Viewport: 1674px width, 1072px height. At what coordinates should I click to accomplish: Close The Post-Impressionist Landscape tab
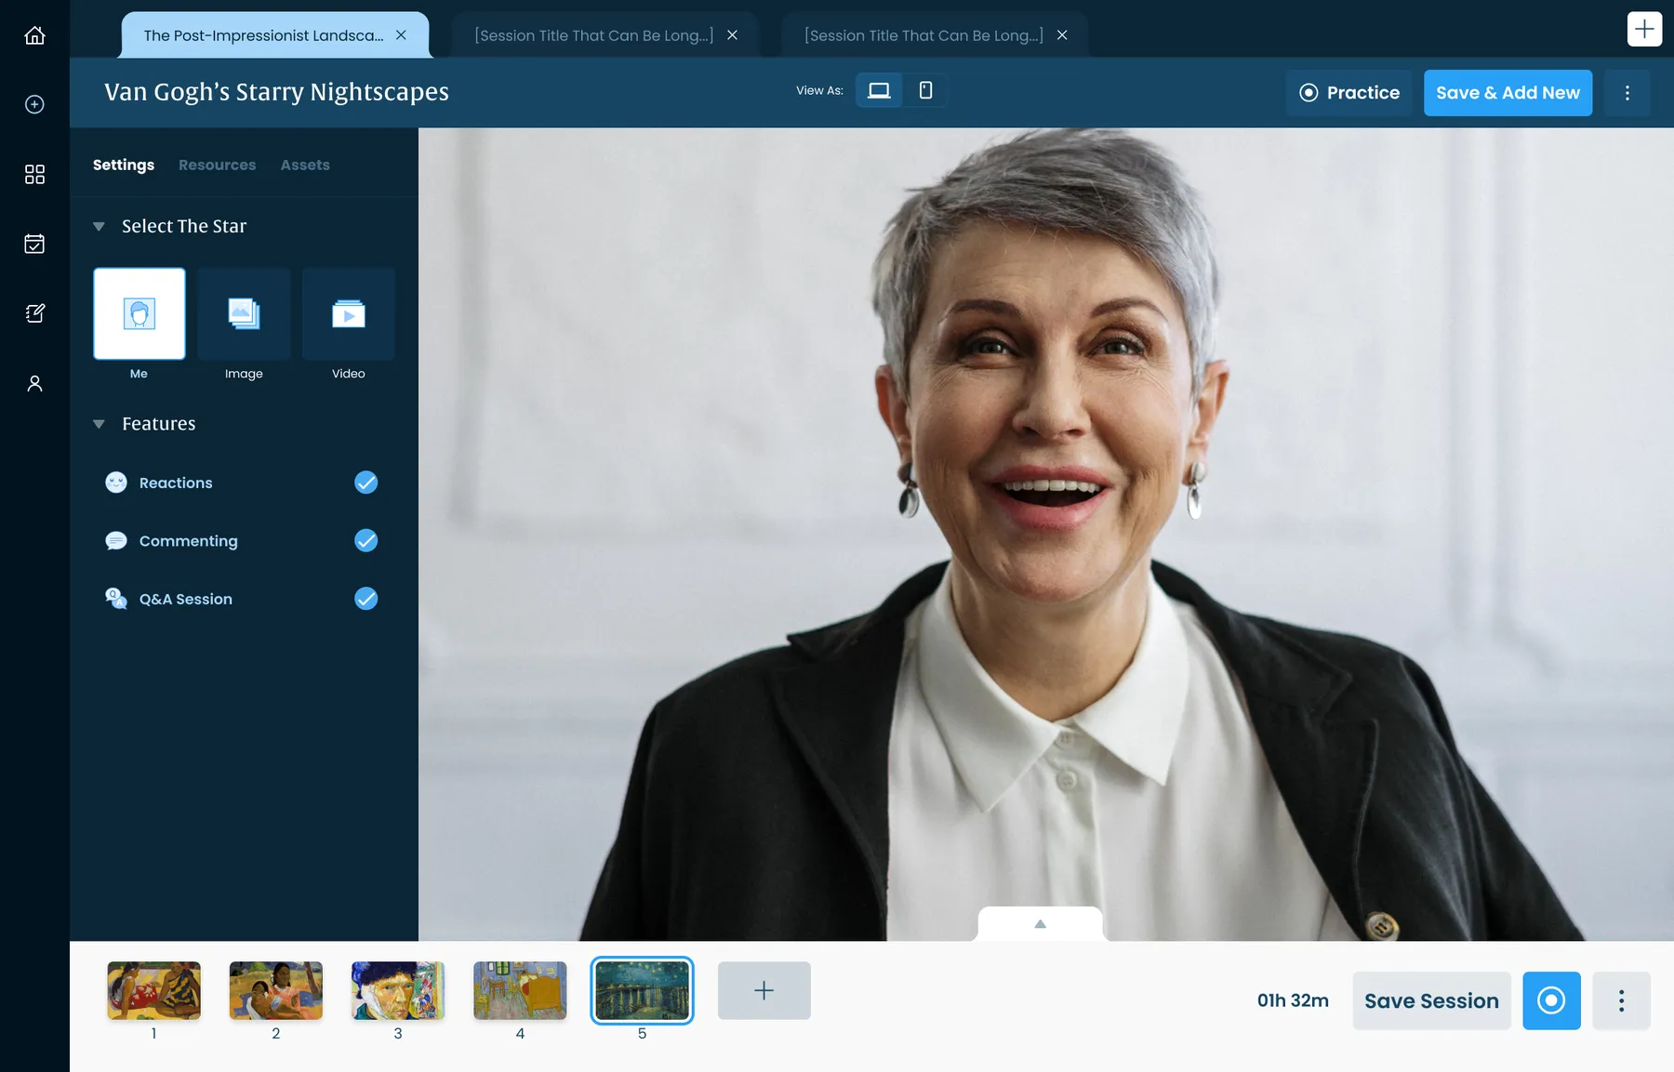[x=401, y=35]
